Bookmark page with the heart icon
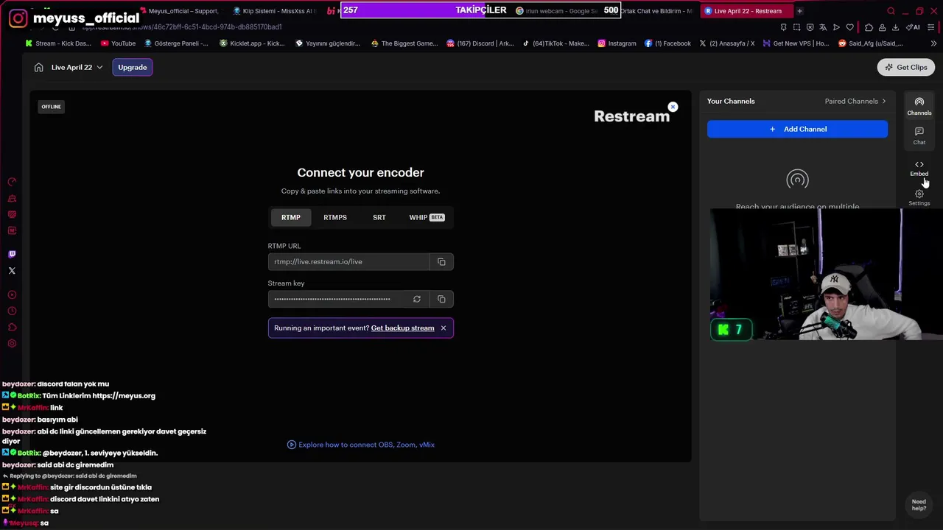 (849, 27)
